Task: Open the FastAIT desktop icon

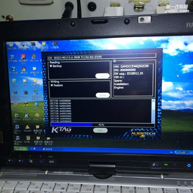Action: tap(27, 127)
